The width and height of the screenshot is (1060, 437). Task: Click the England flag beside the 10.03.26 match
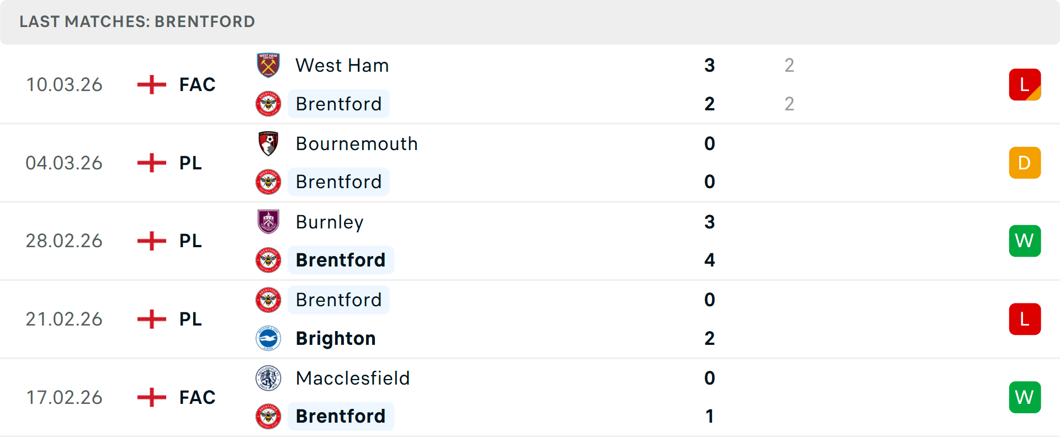[x=151, y=84]
